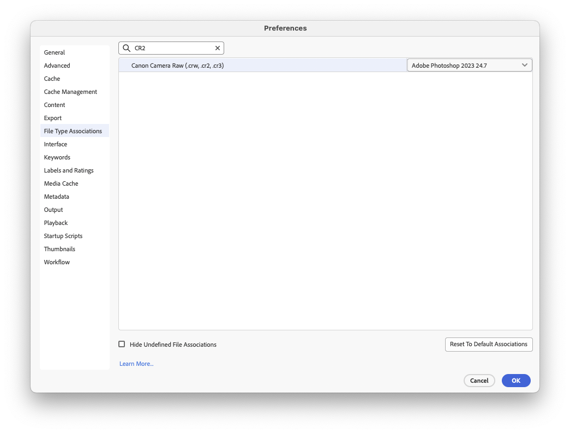Image resolution: width=570 pixels, height=433 pixels.
Task: Select the Canon Camera Raw entry
Action: [x=178, y=64]
